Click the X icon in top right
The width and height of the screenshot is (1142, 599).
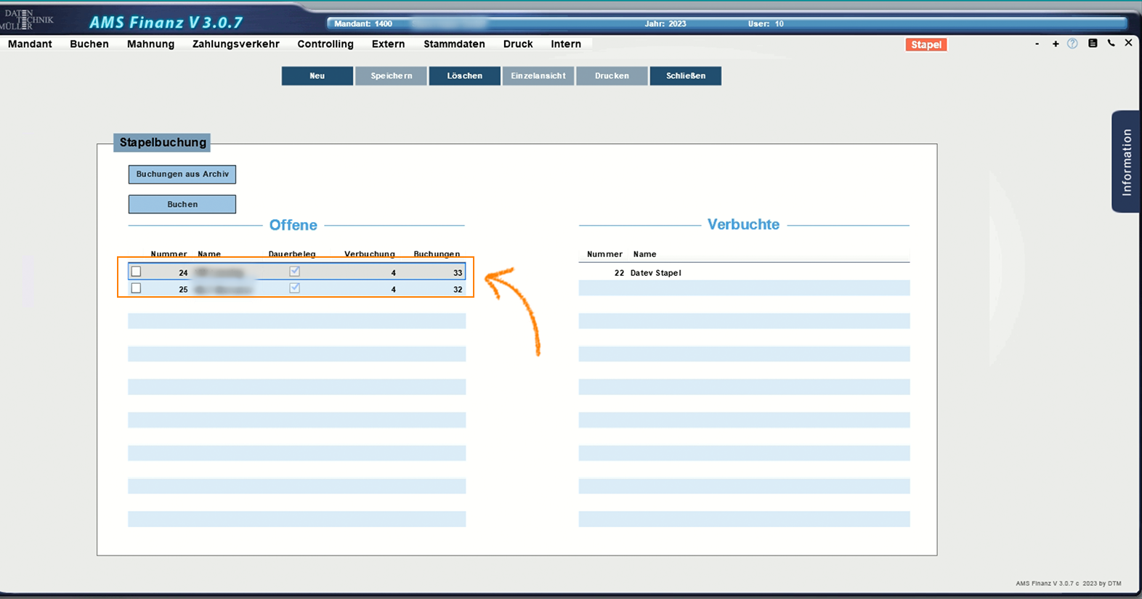pyautogui.click(x=1128, y=43)
